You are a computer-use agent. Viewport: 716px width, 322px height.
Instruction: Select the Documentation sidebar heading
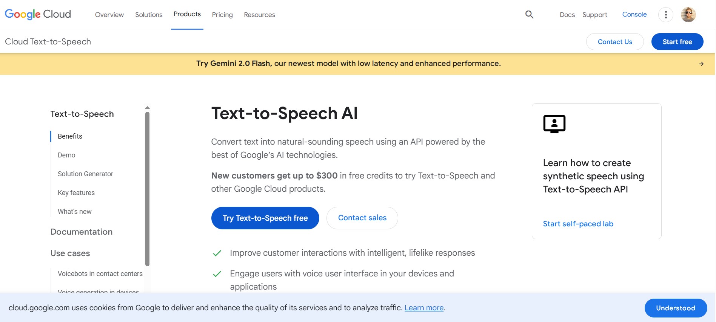(x=82, y=232)
